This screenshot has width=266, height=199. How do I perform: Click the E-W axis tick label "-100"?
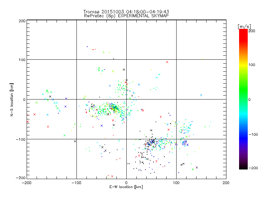click(76, 183)
